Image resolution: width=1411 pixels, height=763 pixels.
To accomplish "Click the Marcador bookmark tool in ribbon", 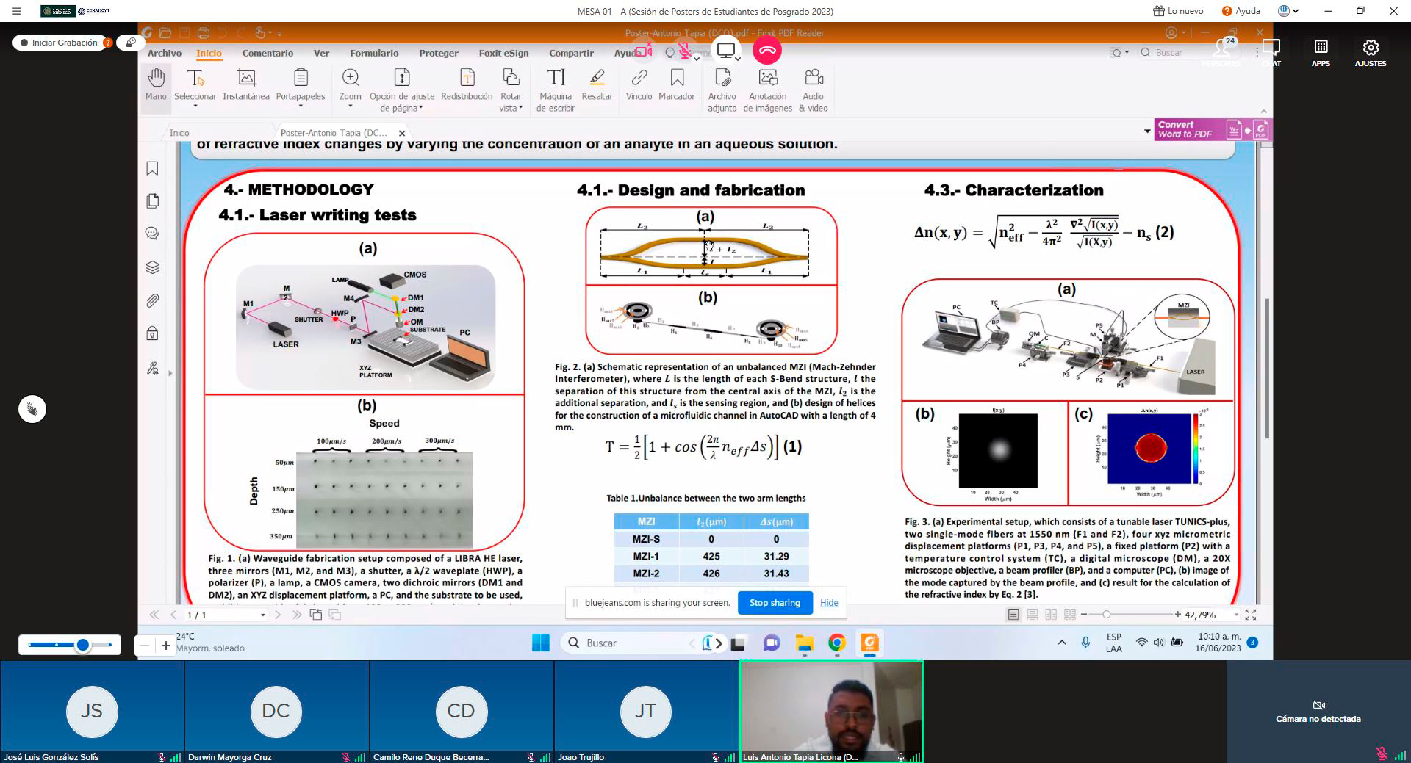I will tap(676, 85).
